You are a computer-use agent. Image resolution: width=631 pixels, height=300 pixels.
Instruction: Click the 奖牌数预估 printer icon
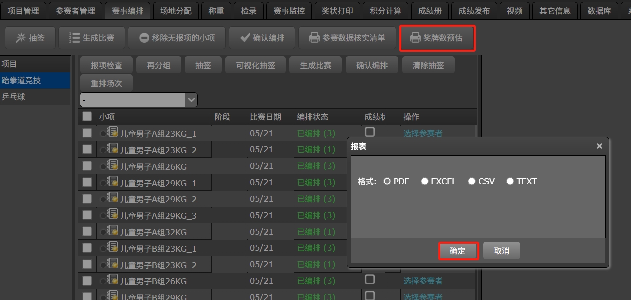[415, 38]
